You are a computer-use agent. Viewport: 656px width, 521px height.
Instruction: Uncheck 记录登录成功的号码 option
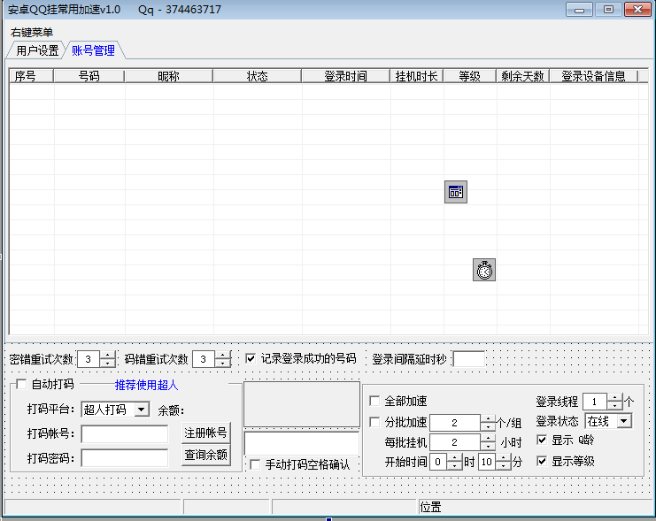tap(251, 358)
